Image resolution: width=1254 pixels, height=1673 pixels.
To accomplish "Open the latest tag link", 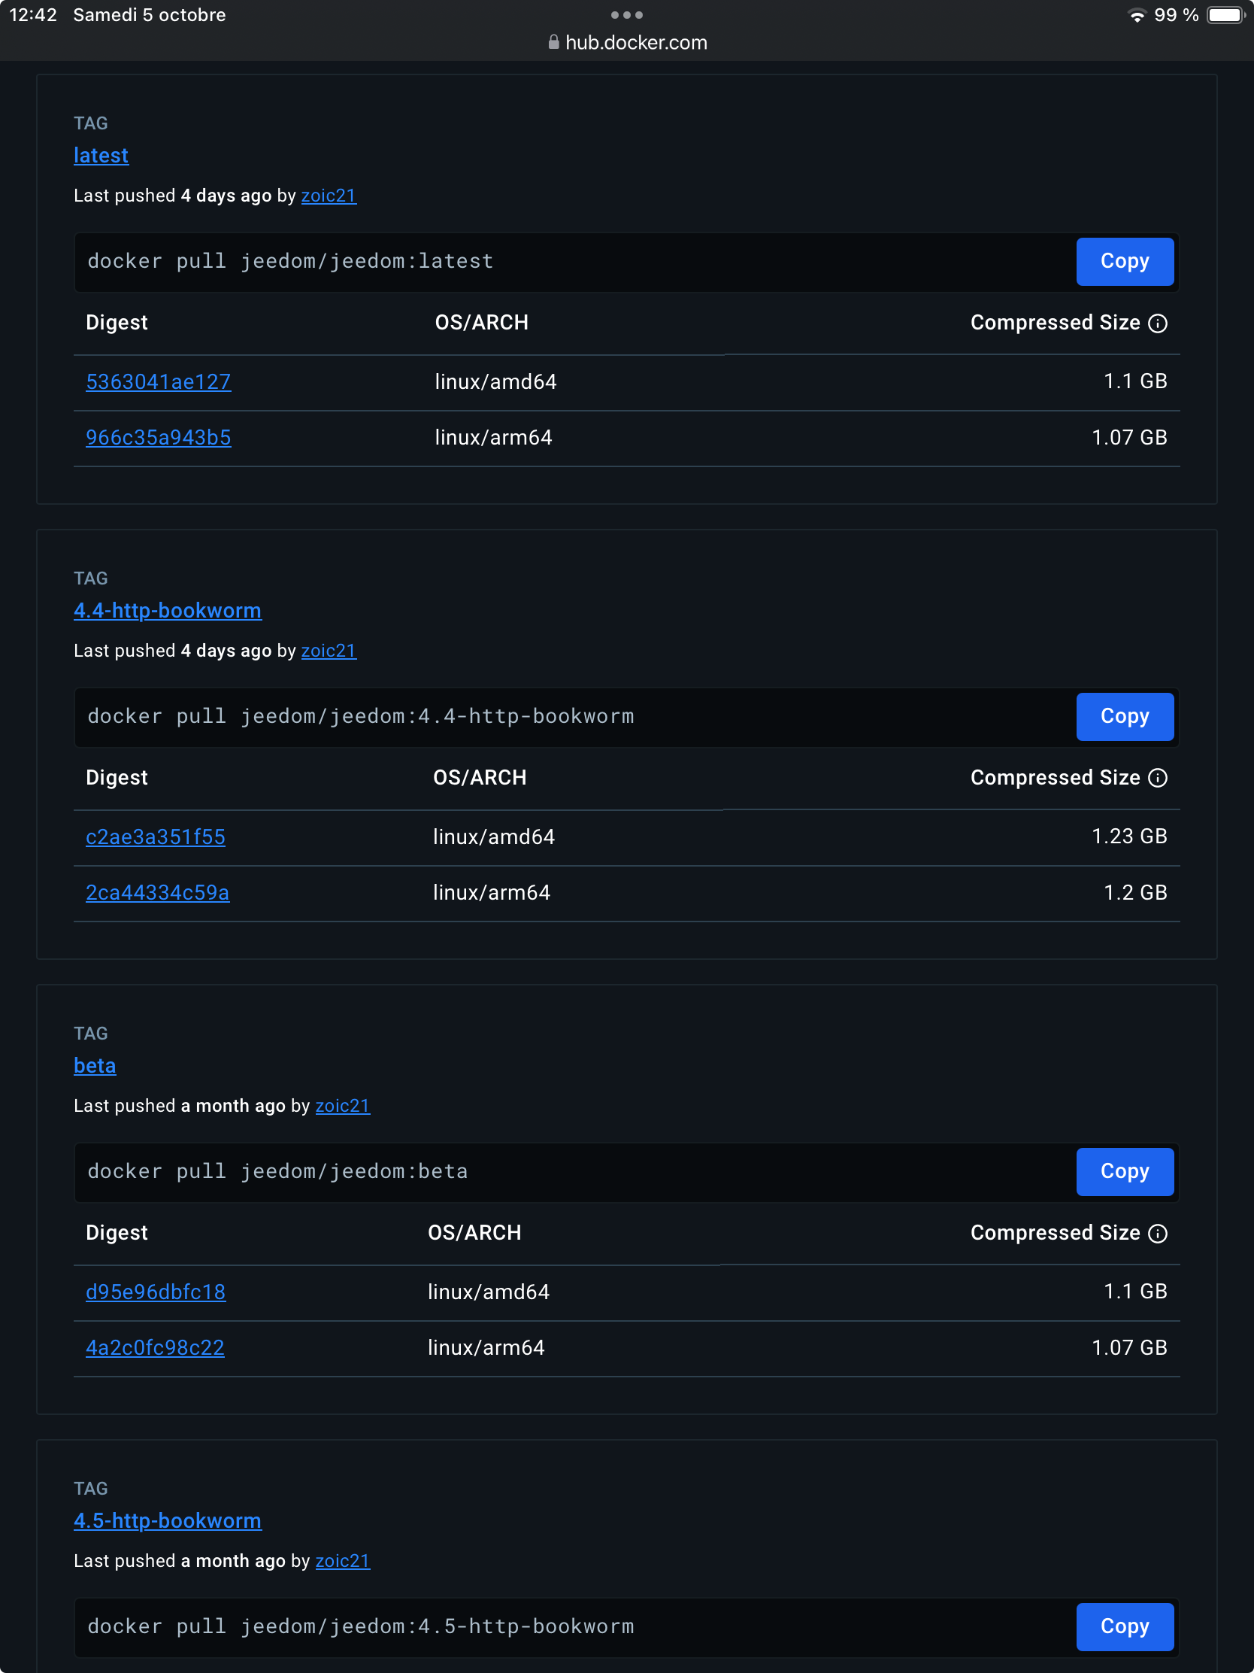I will coord(101,156).
